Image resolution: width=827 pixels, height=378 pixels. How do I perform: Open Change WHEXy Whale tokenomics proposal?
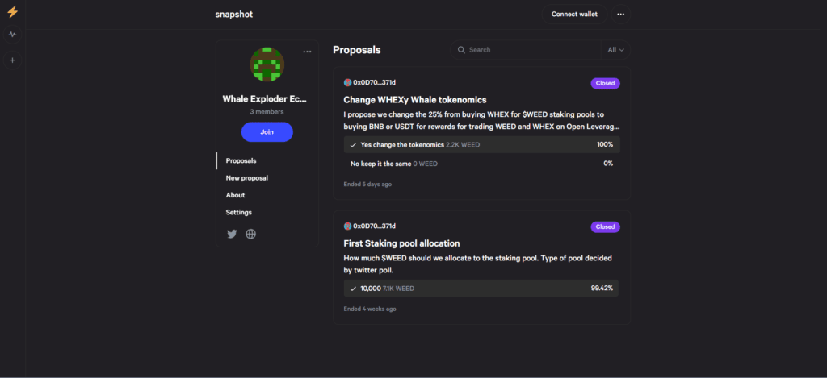[x=414, y=99]
